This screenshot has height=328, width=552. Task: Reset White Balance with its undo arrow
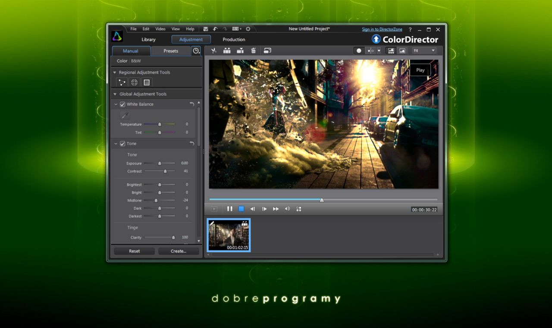pyautogui.click(x=192, y=104)
